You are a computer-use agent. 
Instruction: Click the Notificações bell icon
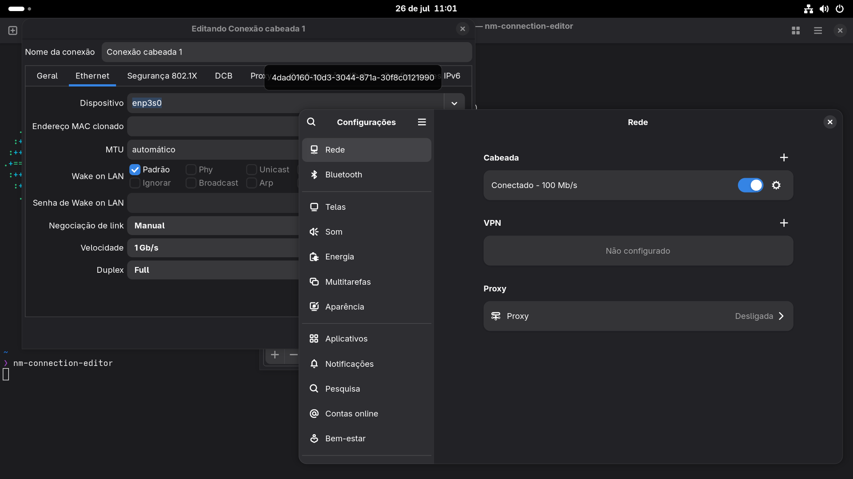coord(314,364)
